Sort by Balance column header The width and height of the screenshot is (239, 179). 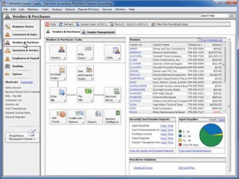click(214, 45)
